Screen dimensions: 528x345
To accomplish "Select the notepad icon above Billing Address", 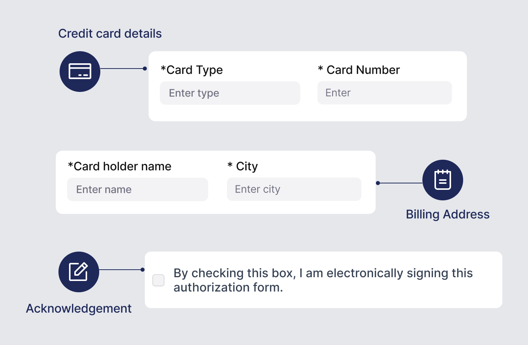I will [443, 180].
